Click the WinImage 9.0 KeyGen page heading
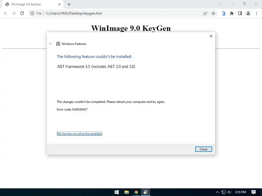The image size is (262, 196). (x=131, y=28)
